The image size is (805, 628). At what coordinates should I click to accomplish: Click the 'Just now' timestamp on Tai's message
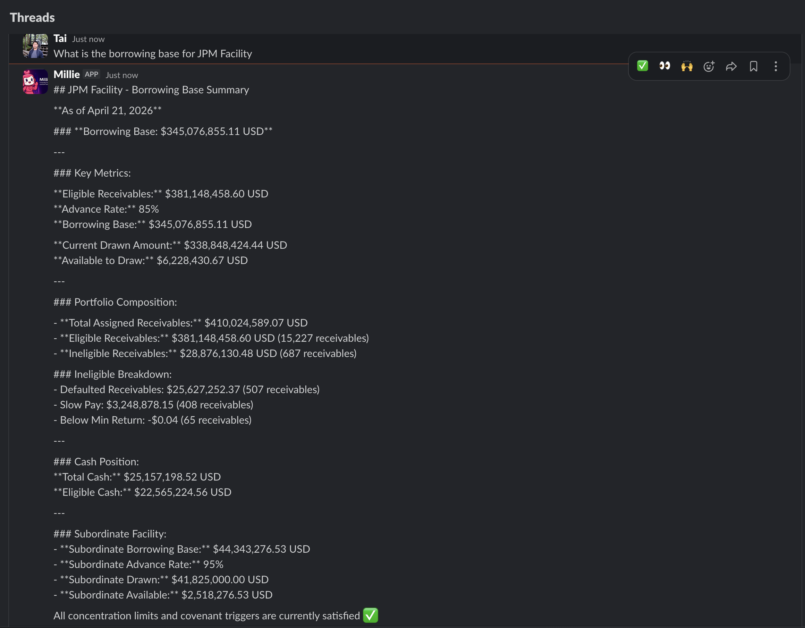[x=88, y=39]
